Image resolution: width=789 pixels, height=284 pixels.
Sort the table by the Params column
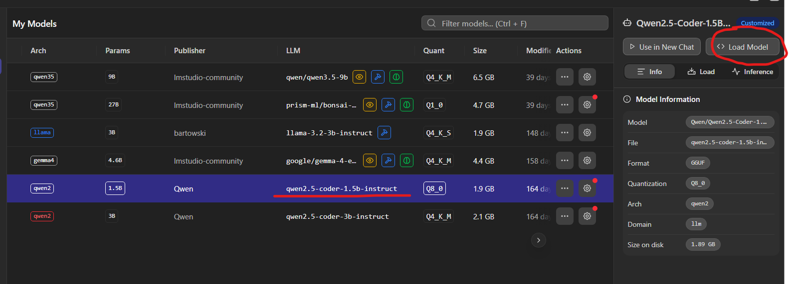tap(118, 51)
